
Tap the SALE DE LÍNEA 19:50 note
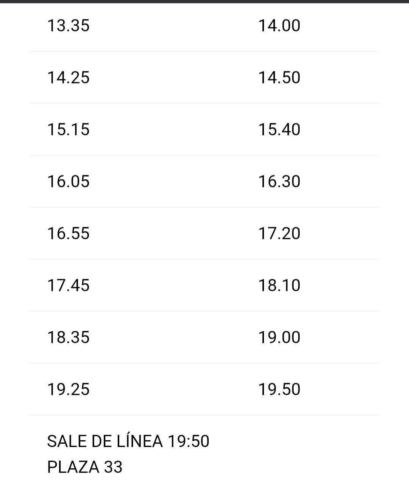(x=128, y=441)
